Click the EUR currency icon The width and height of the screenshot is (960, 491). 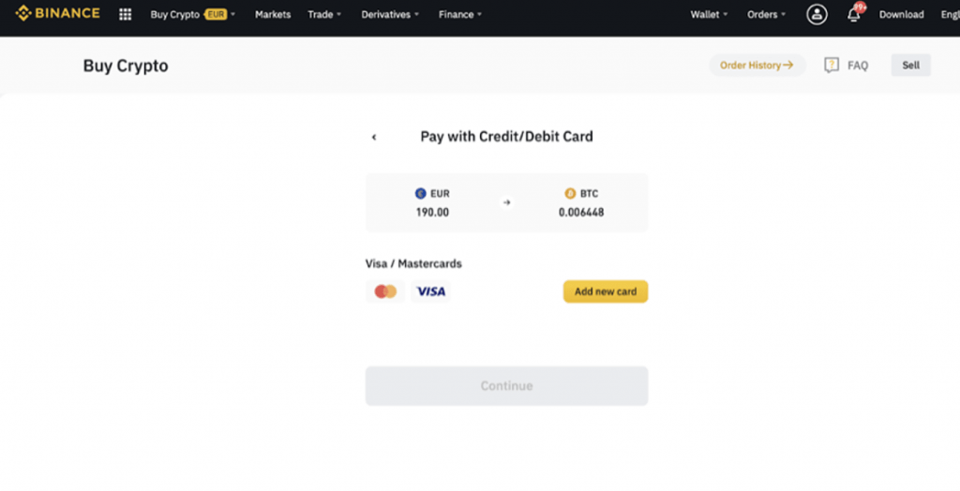420,193
